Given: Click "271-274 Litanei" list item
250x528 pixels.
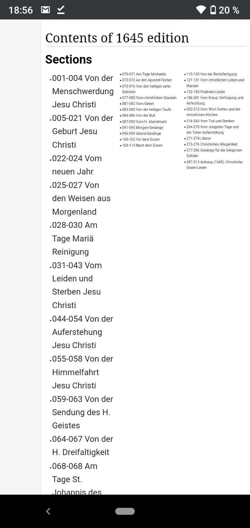Looking at the screenshot, I should tap(199, 139).
